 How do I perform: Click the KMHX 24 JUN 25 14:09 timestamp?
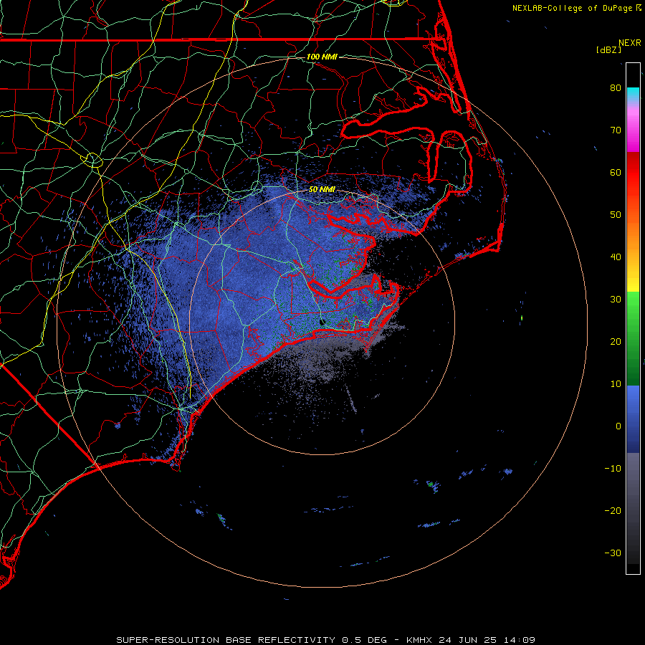point(471,640)
